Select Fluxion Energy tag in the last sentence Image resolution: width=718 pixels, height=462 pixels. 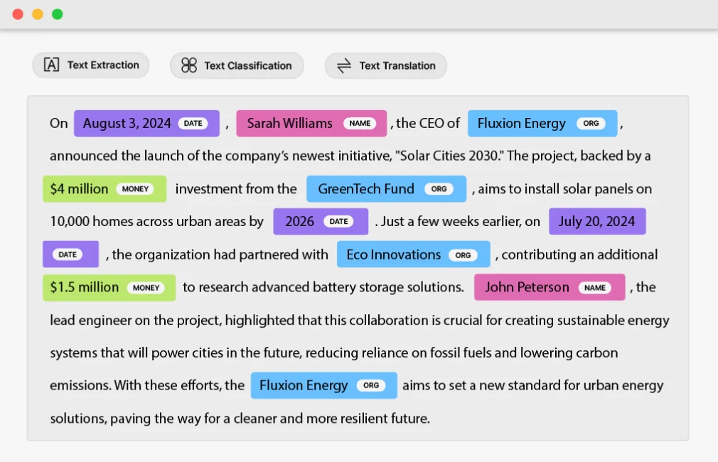(323, 385)
